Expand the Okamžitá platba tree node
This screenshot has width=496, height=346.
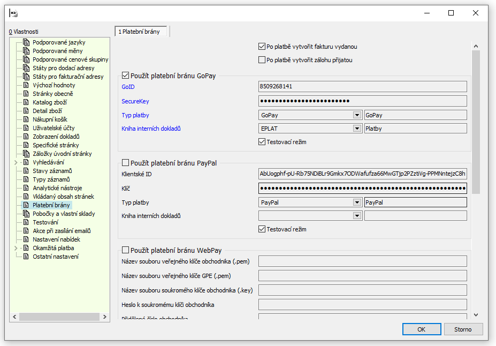click(x=16, y=248)
